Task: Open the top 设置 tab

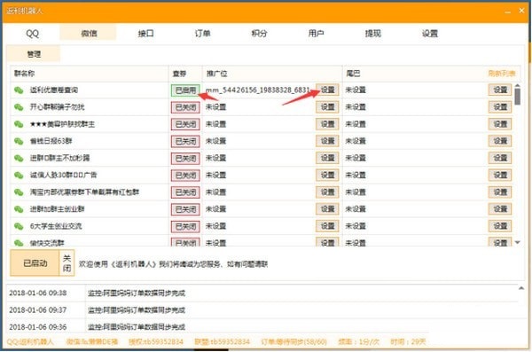Action: click(x=430, y=34)
